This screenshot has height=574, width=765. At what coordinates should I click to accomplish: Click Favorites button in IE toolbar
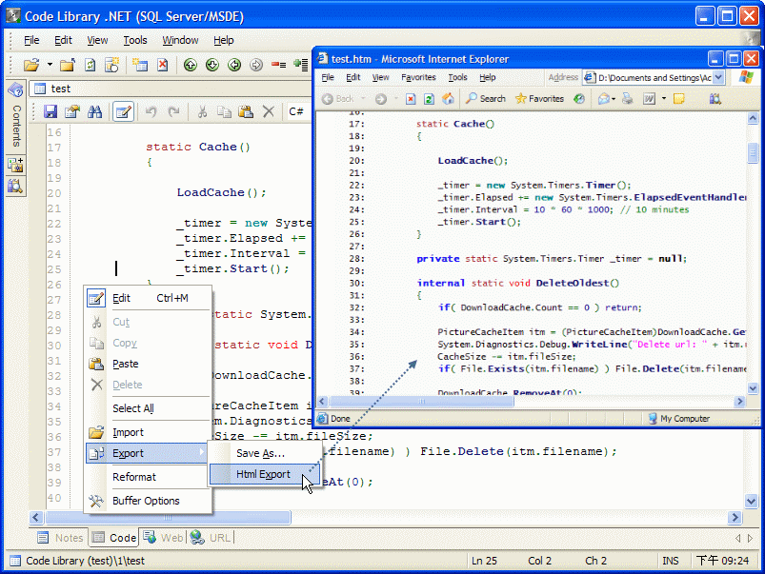pos(539,98)
